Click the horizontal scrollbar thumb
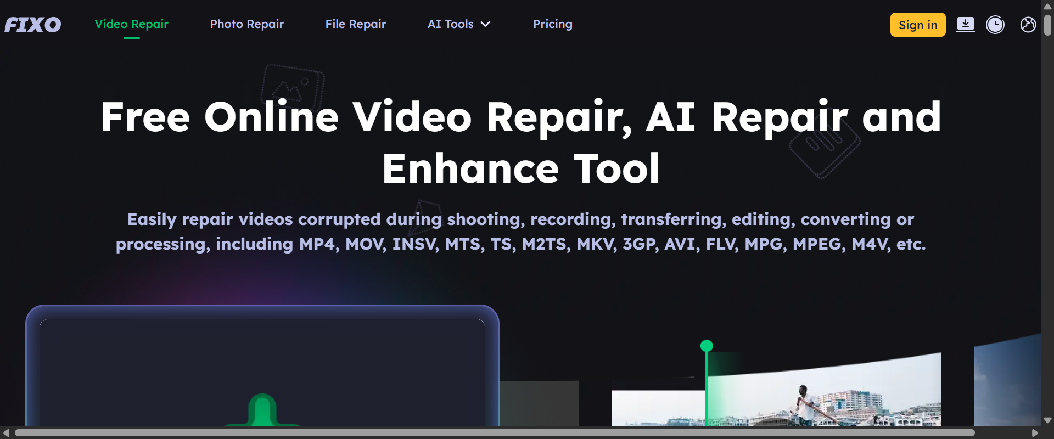 pyautogui.click(x=495, y=433)
